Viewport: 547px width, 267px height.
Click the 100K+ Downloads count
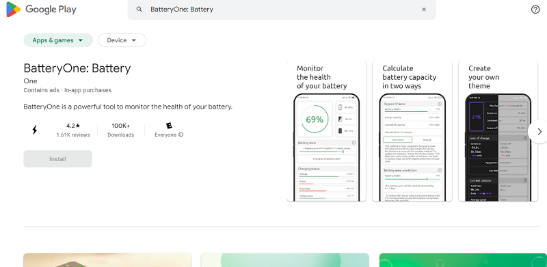tap(121, 126)
